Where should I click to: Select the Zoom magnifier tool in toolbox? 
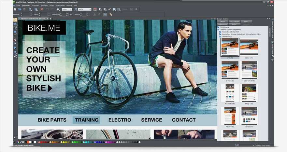click(x=15, y=56)
